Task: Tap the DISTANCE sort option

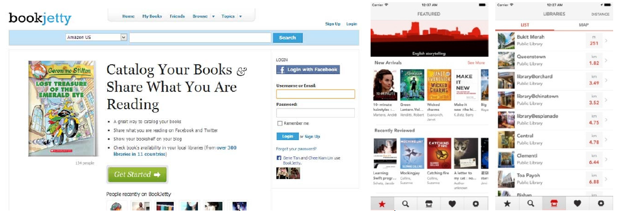Action: [600, 14]
